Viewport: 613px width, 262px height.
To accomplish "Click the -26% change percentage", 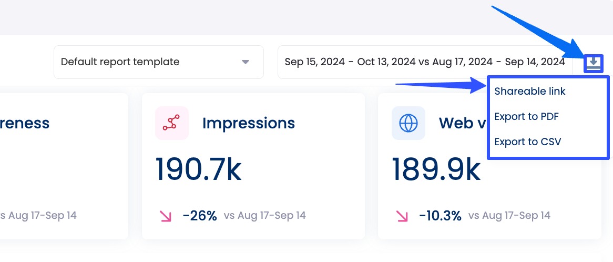I will coord(200,216).
